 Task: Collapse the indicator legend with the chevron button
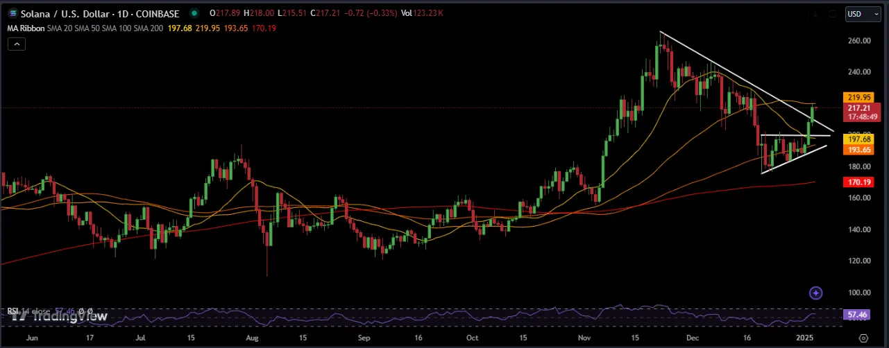pos(15,44)
